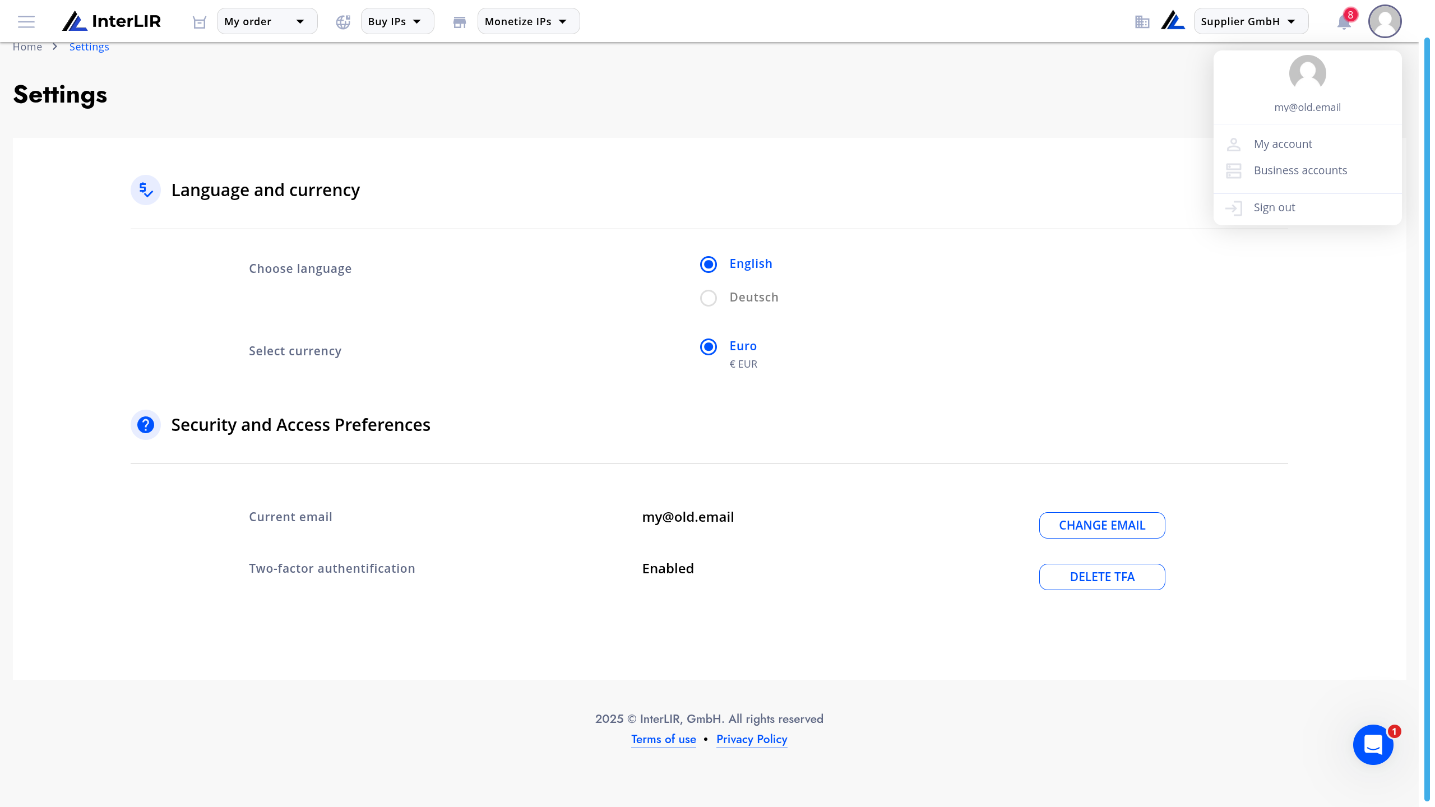
Task: Open the chat support widget
Action: click(x=1373, y=745)
